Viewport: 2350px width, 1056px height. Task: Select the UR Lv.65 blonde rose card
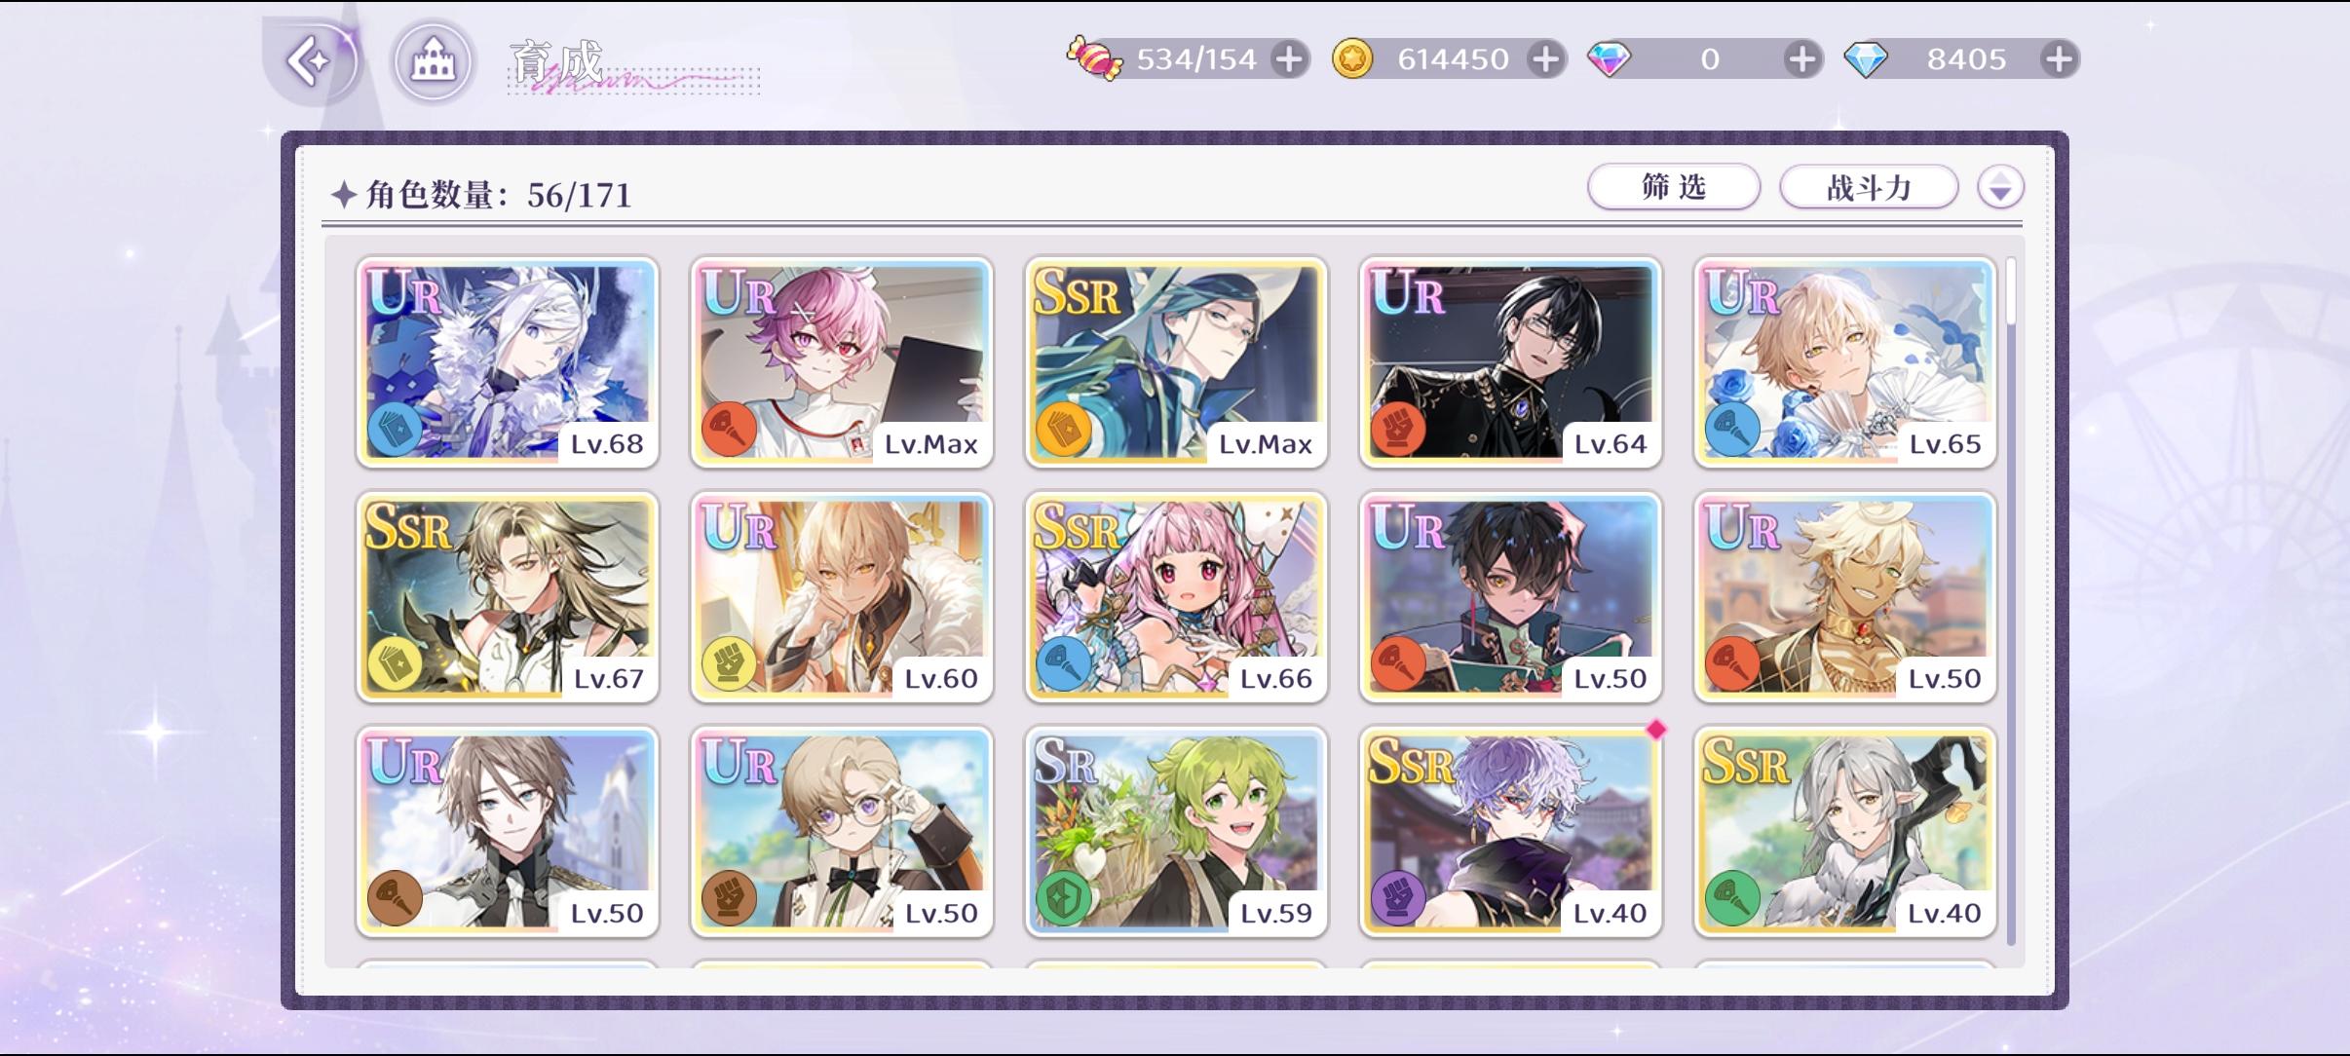point(1845,362)
